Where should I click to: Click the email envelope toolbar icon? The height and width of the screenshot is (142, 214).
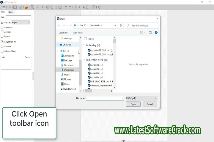[15, 7]
